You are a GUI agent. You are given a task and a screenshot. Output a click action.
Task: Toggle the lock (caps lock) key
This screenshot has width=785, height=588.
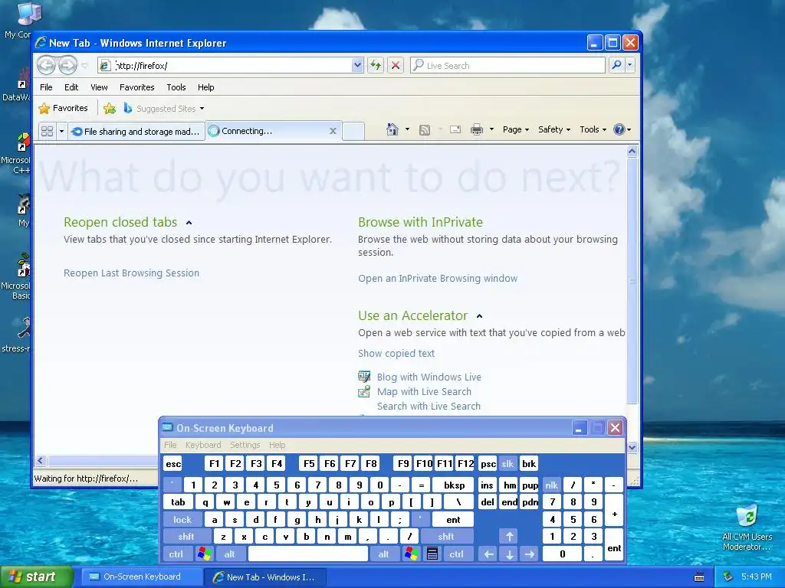point(182,520)
